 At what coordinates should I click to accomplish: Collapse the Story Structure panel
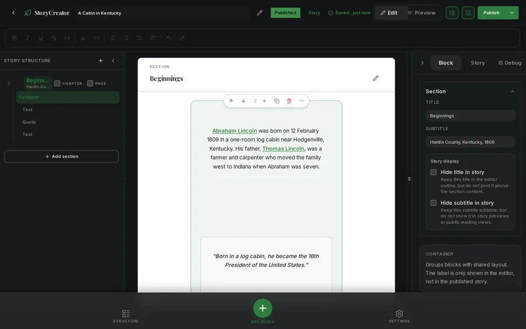click(x=113, y=61)
